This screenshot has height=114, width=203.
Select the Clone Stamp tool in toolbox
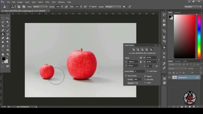click(3, 34)
